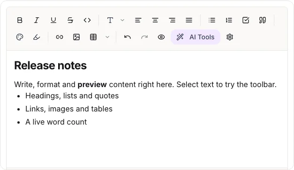The width and height of the screenshot is (294, 170).
Task: Click the 'Headings, lists and quotes' bullet
Action: 72,96
